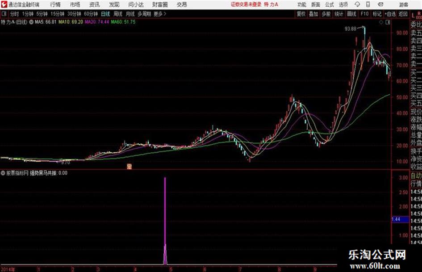Click the L indicator in the right panel
This screenshot has height=272, width=422.
pos(413,16)
